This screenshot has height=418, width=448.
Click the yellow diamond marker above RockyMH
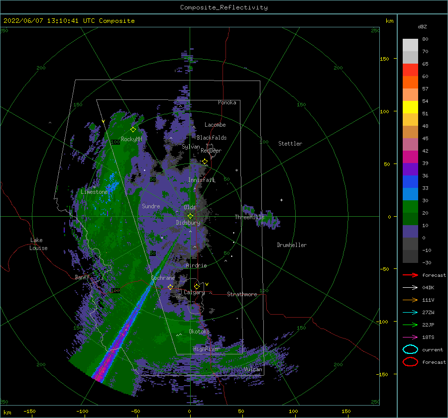click(133, 130)
